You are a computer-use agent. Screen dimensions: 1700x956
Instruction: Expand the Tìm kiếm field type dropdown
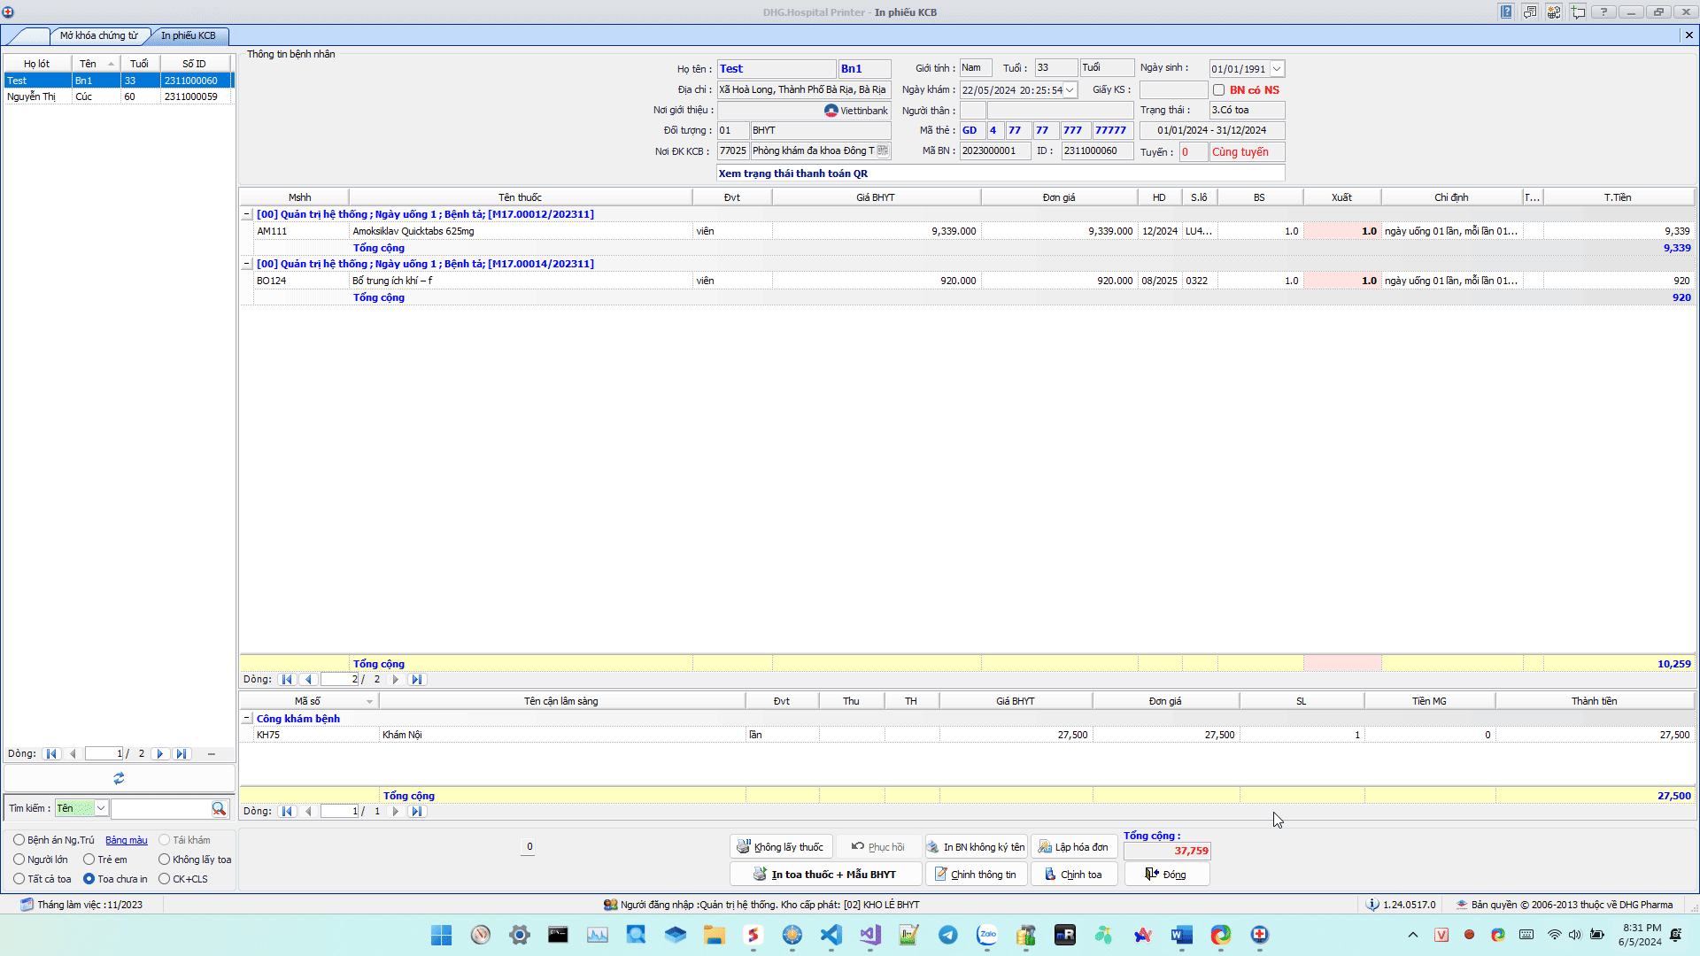(x=101, y=808)
